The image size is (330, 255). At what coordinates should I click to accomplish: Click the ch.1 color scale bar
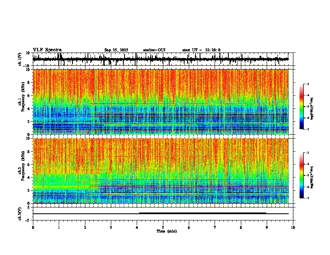(x=302, y=107)
